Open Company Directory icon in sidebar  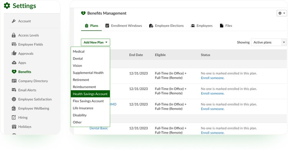coord(14,81)
